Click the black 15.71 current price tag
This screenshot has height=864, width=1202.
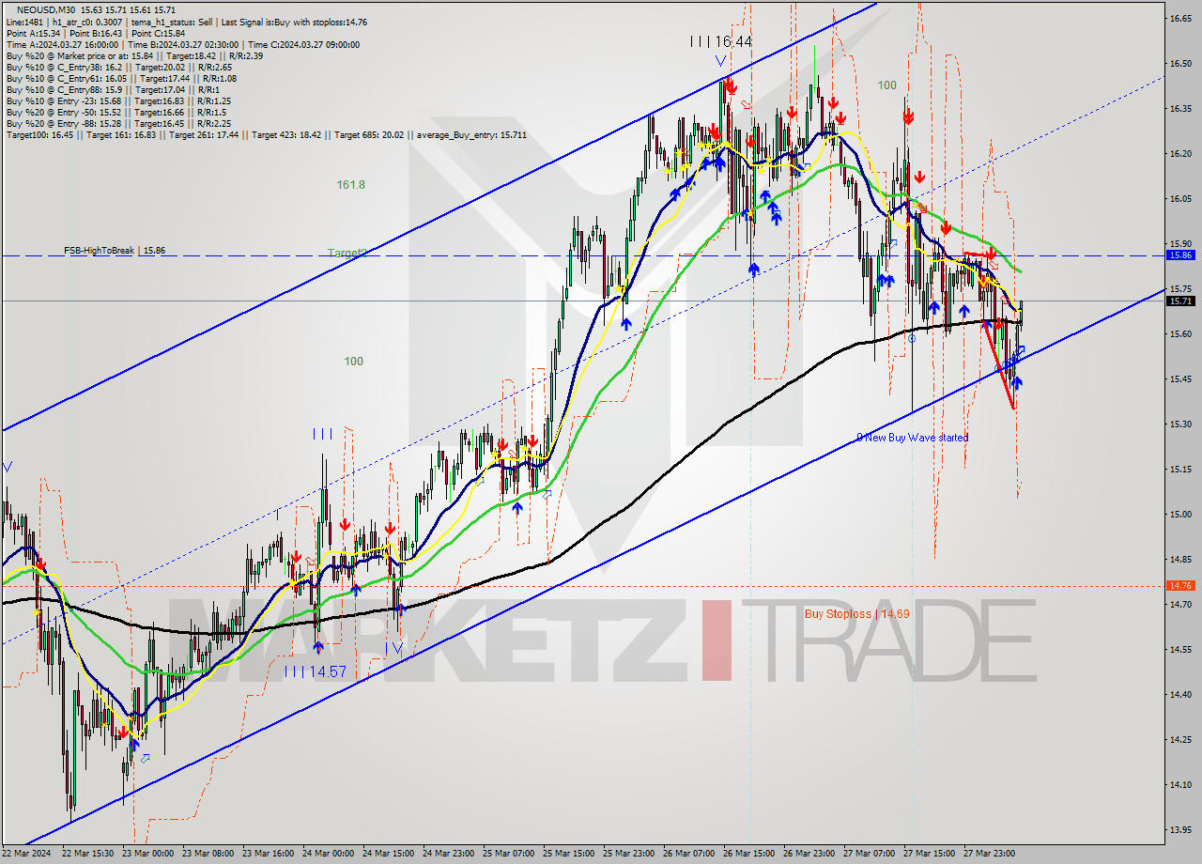pyautogui.click(x=1180, y=301)
